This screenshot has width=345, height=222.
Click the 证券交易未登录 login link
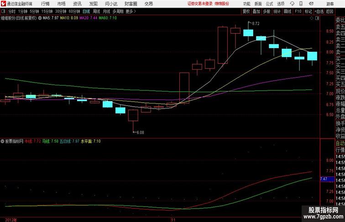coord(200,4)
